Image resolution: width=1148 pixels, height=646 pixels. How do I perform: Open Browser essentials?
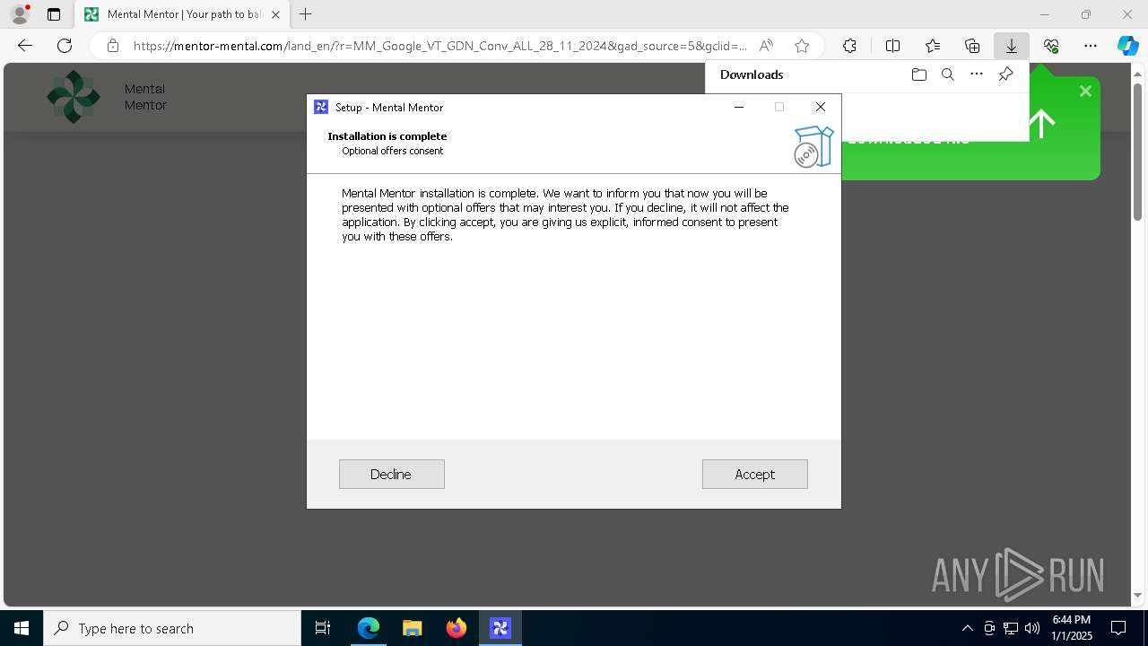1051,46
